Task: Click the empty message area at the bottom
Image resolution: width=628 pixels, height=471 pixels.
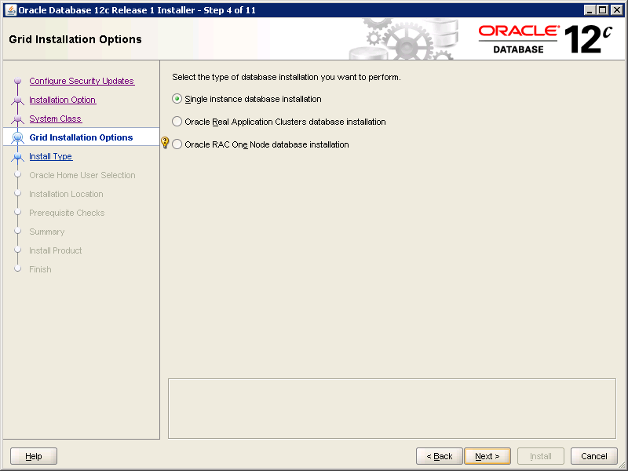Action: (392, 408)
